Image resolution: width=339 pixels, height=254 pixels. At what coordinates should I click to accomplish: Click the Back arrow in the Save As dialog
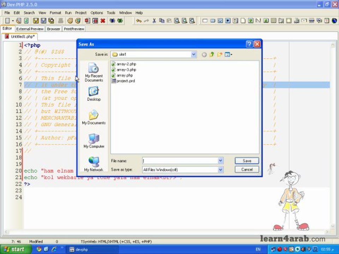(x=204, y=55)
